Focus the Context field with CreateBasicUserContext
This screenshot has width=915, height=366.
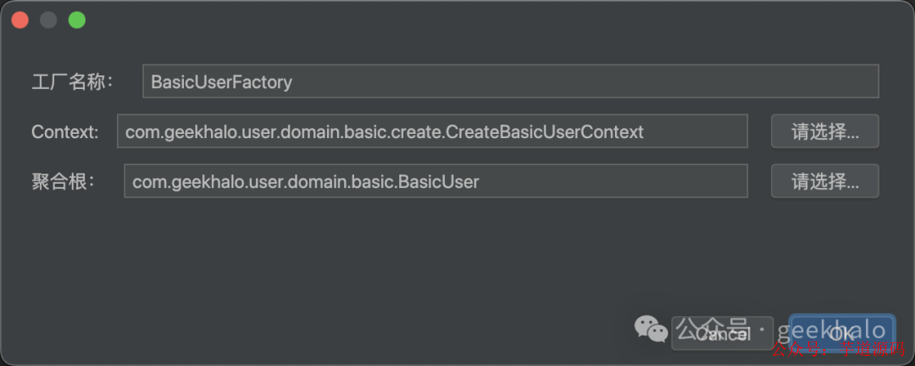pyautogui.click(x=432, y=131)
